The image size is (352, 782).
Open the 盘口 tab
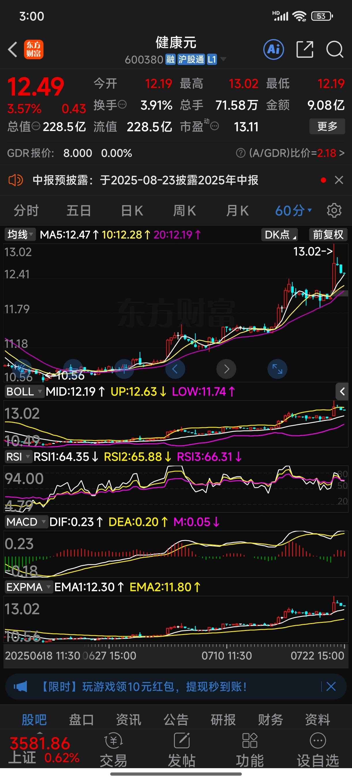[81, 719]
